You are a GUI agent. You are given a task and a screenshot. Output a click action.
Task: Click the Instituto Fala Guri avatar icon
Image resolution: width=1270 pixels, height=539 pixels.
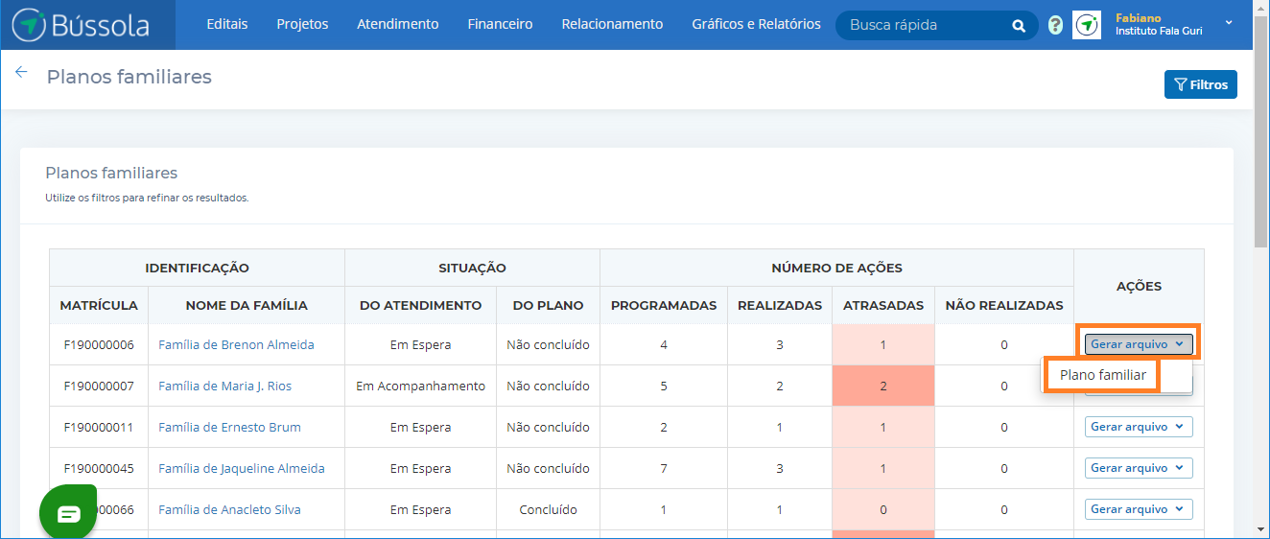pyautogui.click(x=1087, y=25)
